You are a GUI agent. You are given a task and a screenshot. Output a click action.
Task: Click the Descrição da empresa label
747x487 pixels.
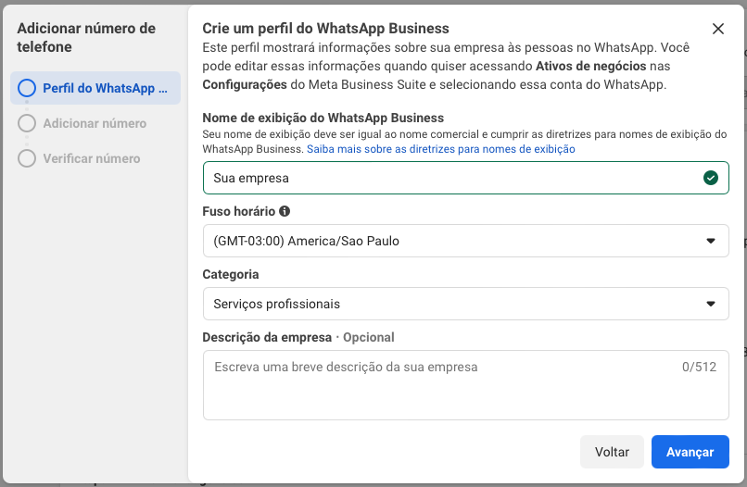tap(267, 337)
